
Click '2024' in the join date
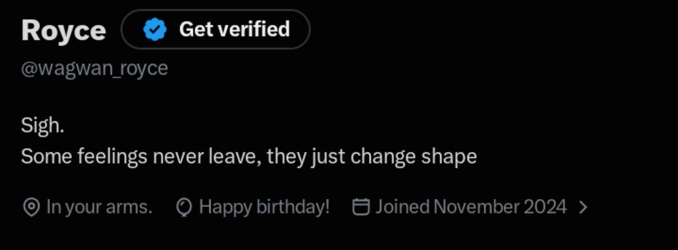coord(545,207)
